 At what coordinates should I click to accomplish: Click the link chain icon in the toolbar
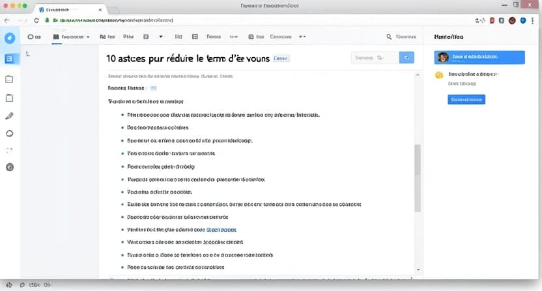[x=234, y=36]
